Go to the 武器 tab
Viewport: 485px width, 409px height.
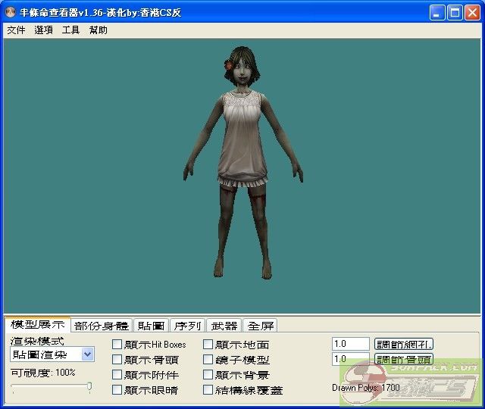224,326
